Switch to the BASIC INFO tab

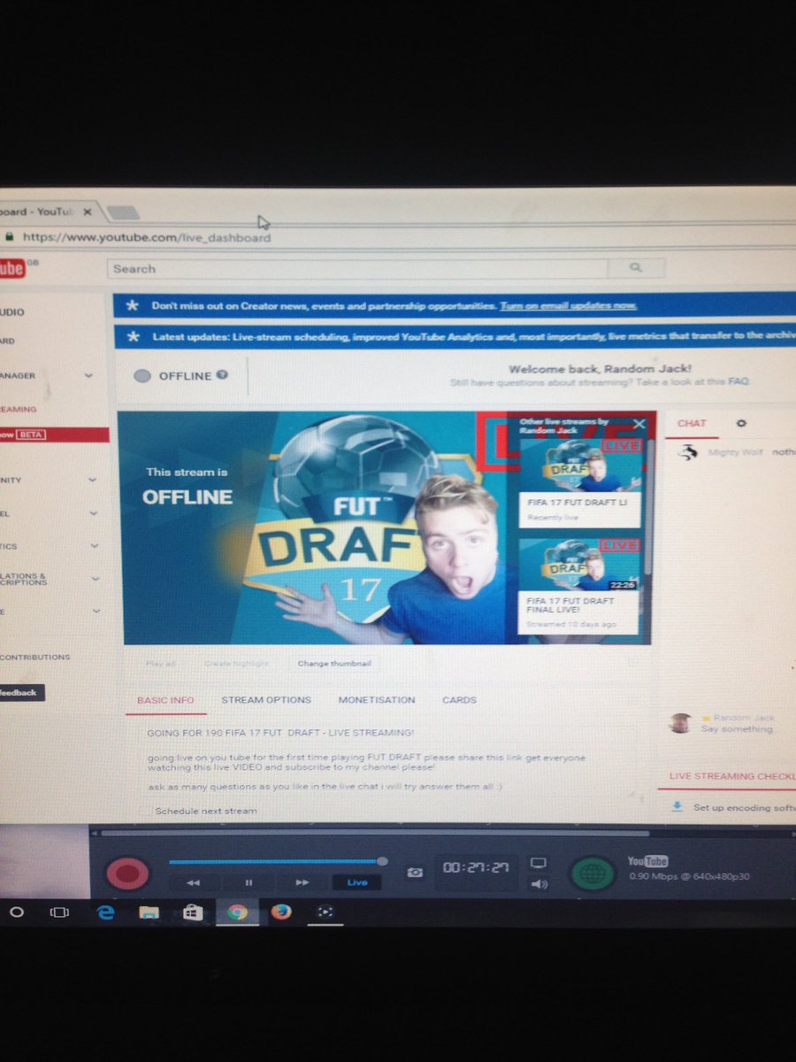[x=165, y=700]
